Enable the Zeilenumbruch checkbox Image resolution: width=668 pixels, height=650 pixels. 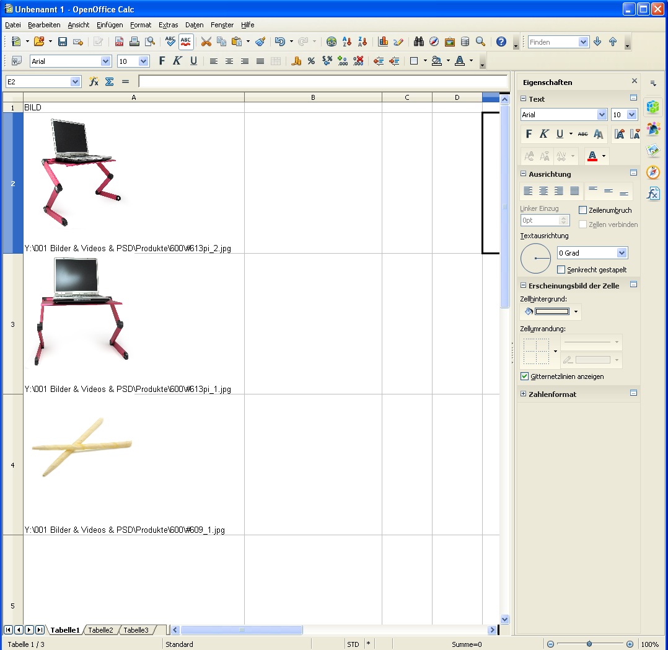click(x=582, y=210)
